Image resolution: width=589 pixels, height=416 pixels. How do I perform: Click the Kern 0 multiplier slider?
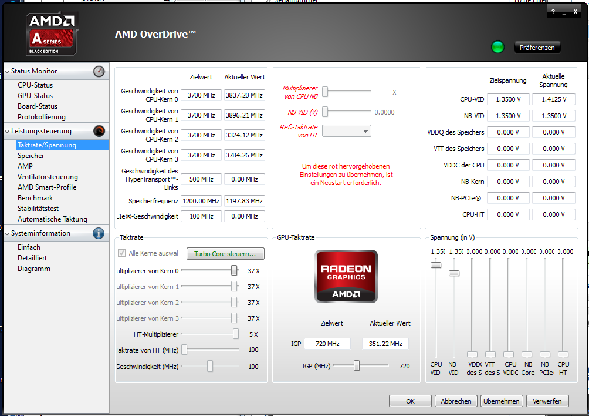tap(234, 270)
